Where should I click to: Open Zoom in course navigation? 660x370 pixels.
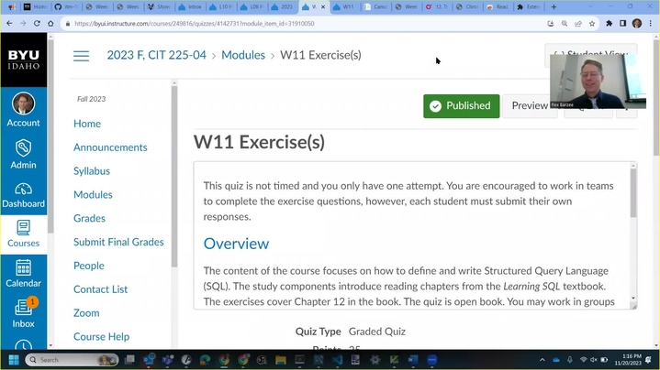coord(86,313)
